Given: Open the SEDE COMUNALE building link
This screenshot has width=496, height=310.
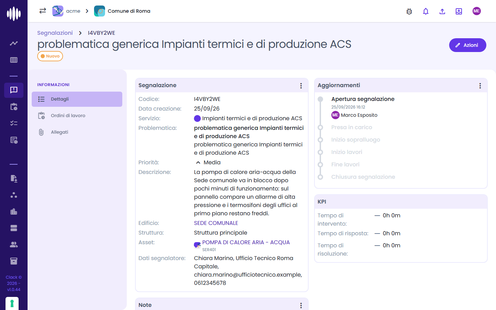Looking at the screenshot, I should pos(216,223).
